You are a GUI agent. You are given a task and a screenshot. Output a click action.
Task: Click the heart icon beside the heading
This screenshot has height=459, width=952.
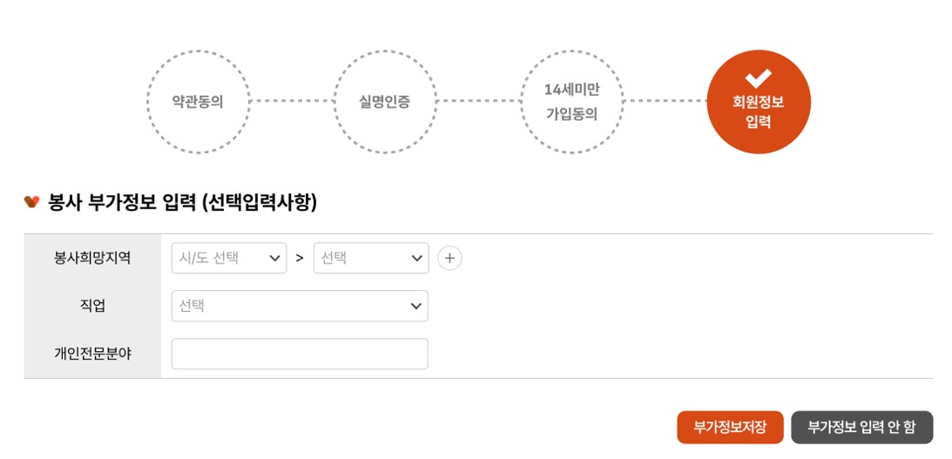coord(32,202)
